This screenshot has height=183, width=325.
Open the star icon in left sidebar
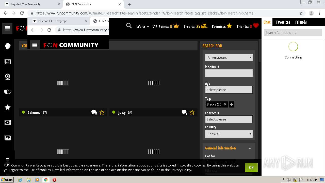tap(8, 107)
